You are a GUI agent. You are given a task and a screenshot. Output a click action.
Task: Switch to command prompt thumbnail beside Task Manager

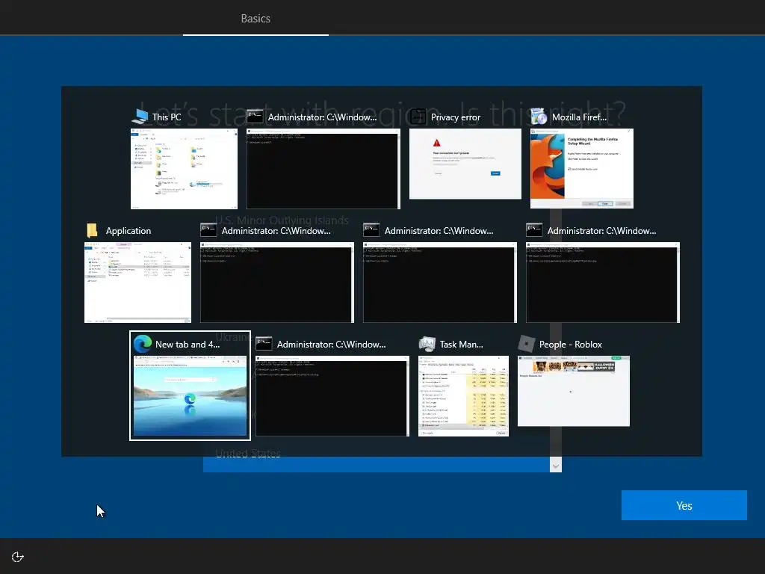pos(332,396)
